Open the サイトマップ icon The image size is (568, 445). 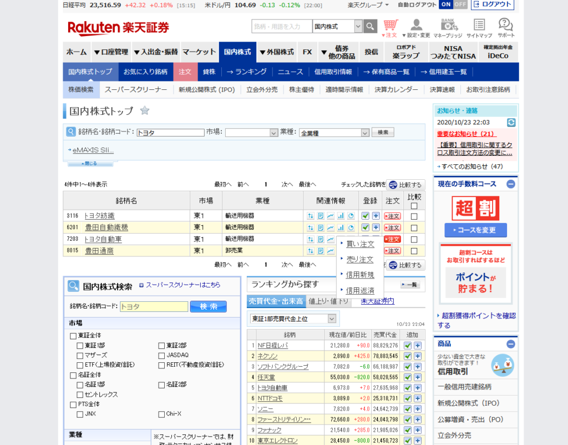[x=479, y=28]
